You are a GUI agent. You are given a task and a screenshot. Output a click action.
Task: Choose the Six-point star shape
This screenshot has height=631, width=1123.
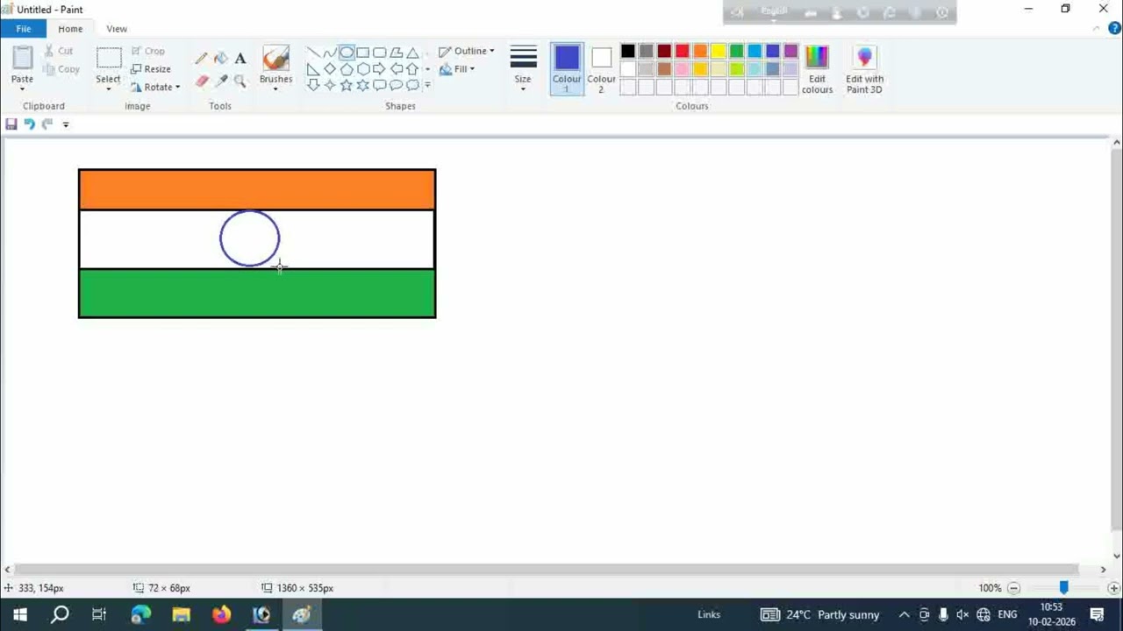coord(362,85)
